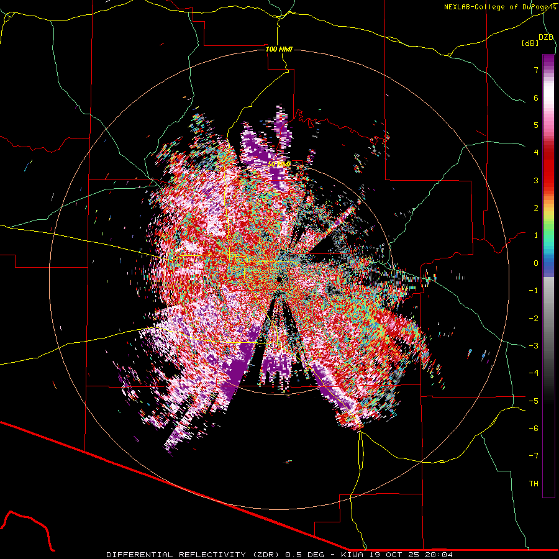The height and width of the screenshot is (559, 559).
Task: Click the 50 NMI range ring label
Action: coord(279,165)
